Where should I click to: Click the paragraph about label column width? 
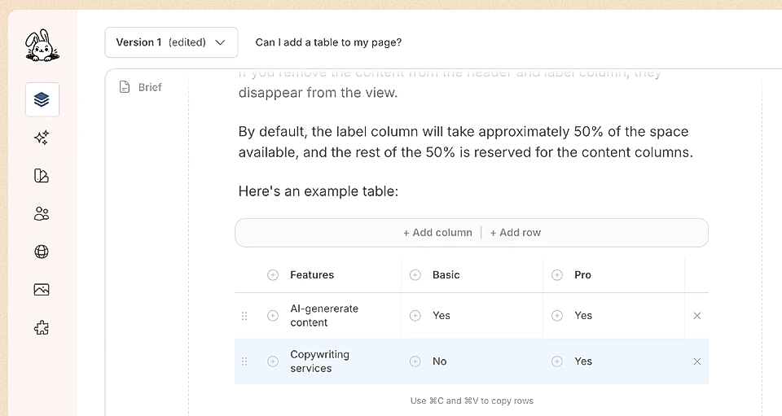coord(466,142)
